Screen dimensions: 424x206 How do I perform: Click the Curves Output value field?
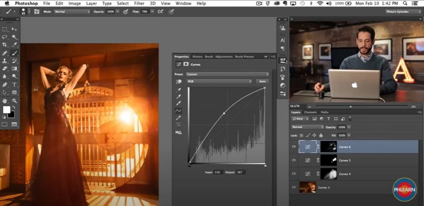[241, 172]
